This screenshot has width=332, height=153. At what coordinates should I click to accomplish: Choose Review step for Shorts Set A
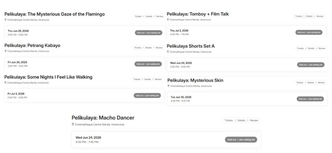point(322,48)
